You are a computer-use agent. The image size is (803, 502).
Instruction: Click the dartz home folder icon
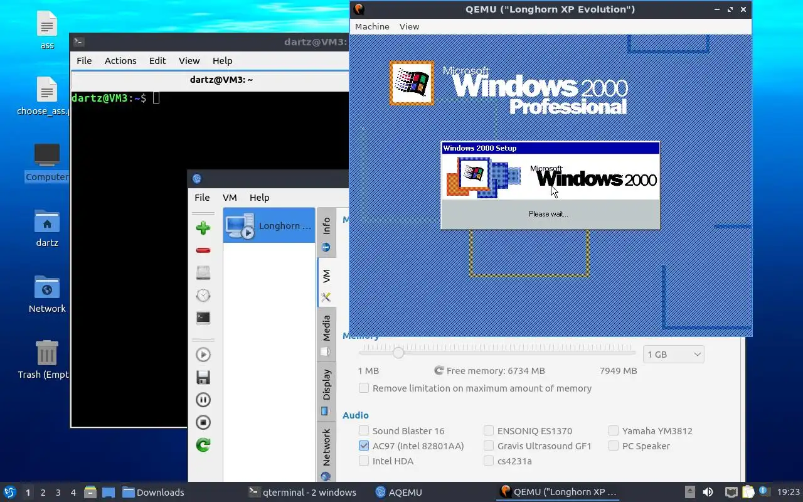pos(47,222)
